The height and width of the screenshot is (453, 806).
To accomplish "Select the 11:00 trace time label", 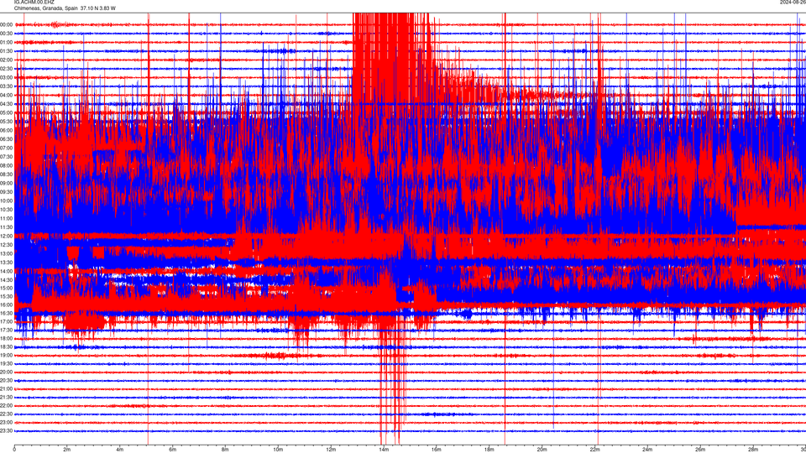I will 6,218.
